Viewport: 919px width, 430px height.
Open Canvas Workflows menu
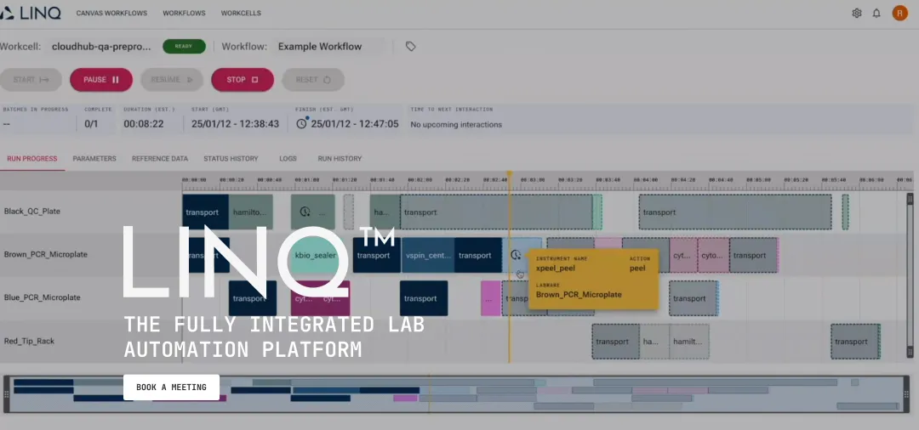coord(111,13)
